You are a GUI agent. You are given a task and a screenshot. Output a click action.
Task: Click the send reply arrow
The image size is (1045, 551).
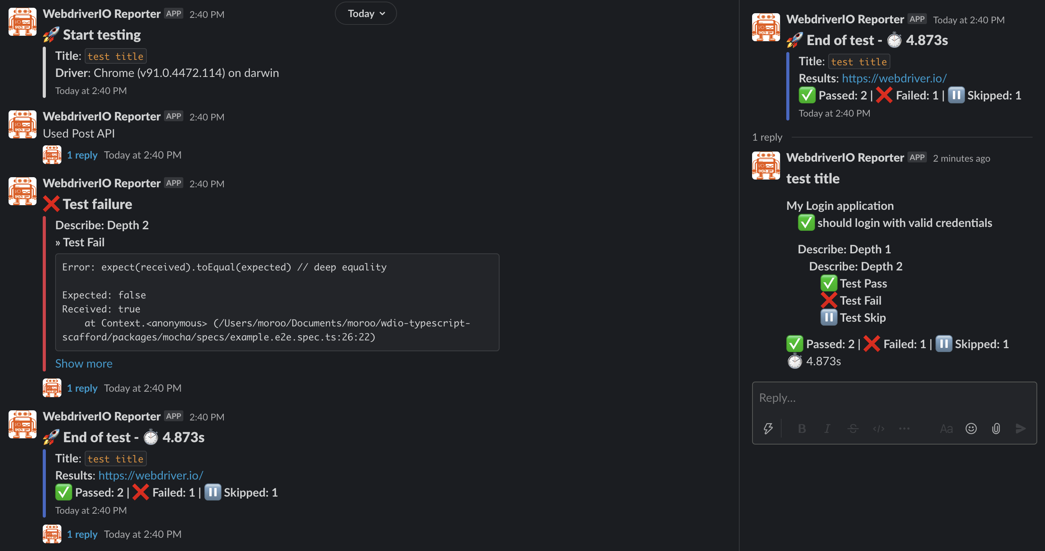(1021, 429)
